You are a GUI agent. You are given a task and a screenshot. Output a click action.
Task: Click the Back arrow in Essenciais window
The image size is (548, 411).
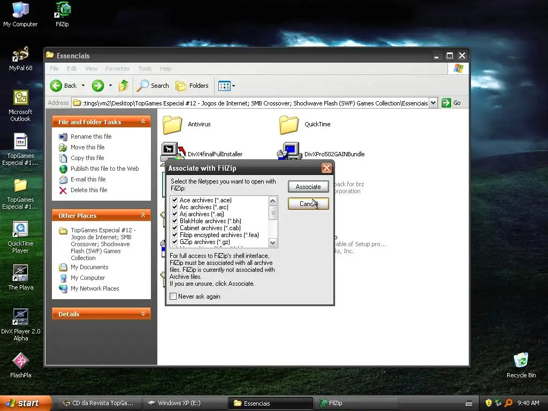63,86
